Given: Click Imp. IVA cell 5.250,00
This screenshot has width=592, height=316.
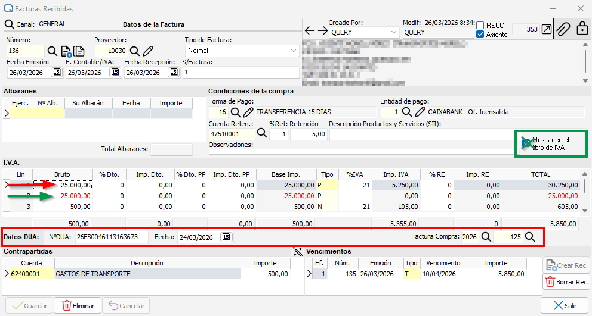Looking at the screenshot, I should pyautogui.click(x=396, y=185).
